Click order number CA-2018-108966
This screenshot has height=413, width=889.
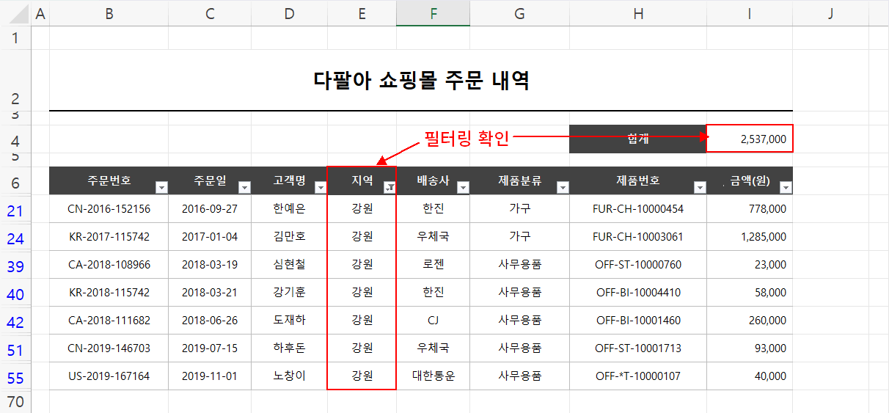point(109,265)
